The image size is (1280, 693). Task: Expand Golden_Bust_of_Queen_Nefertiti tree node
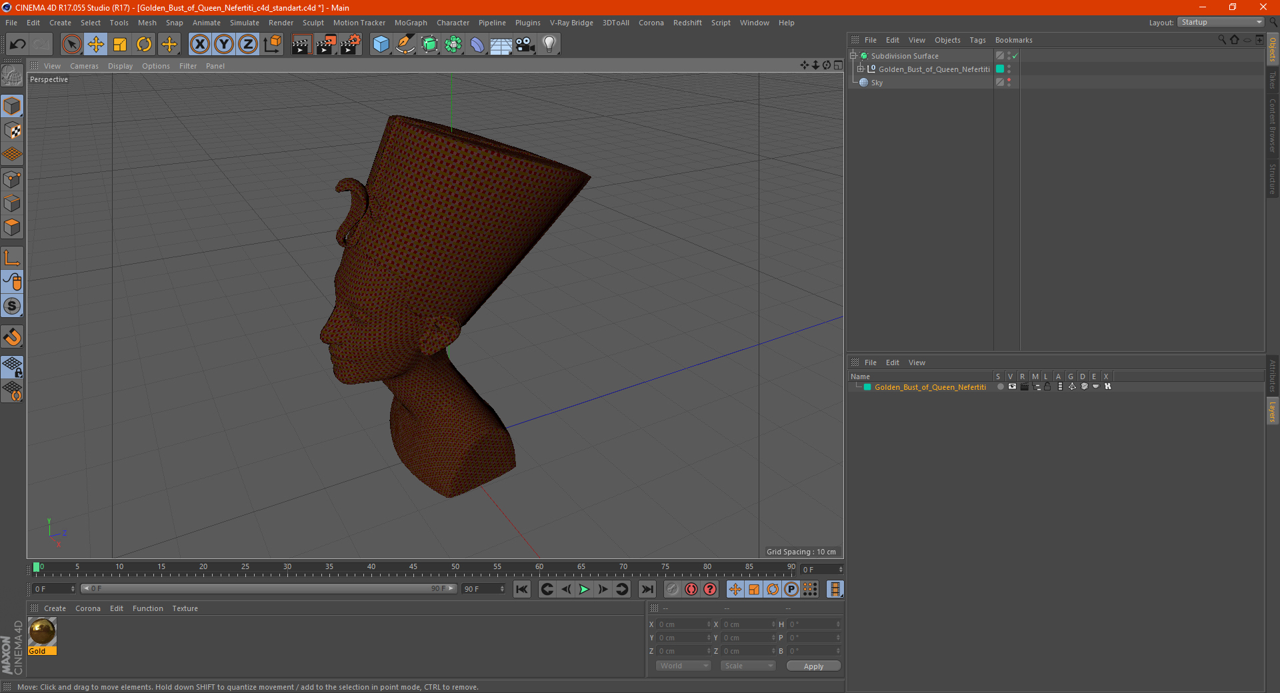tap(860, 69)
